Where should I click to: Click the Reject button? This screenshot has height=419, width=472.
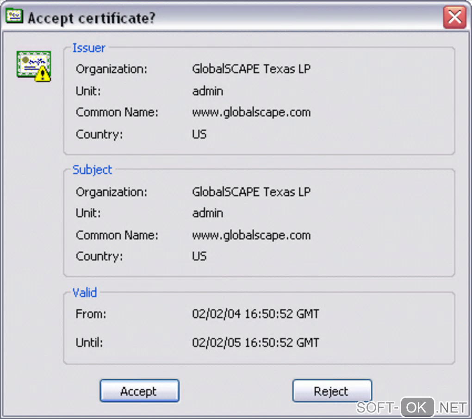click(x=332, y=391)
